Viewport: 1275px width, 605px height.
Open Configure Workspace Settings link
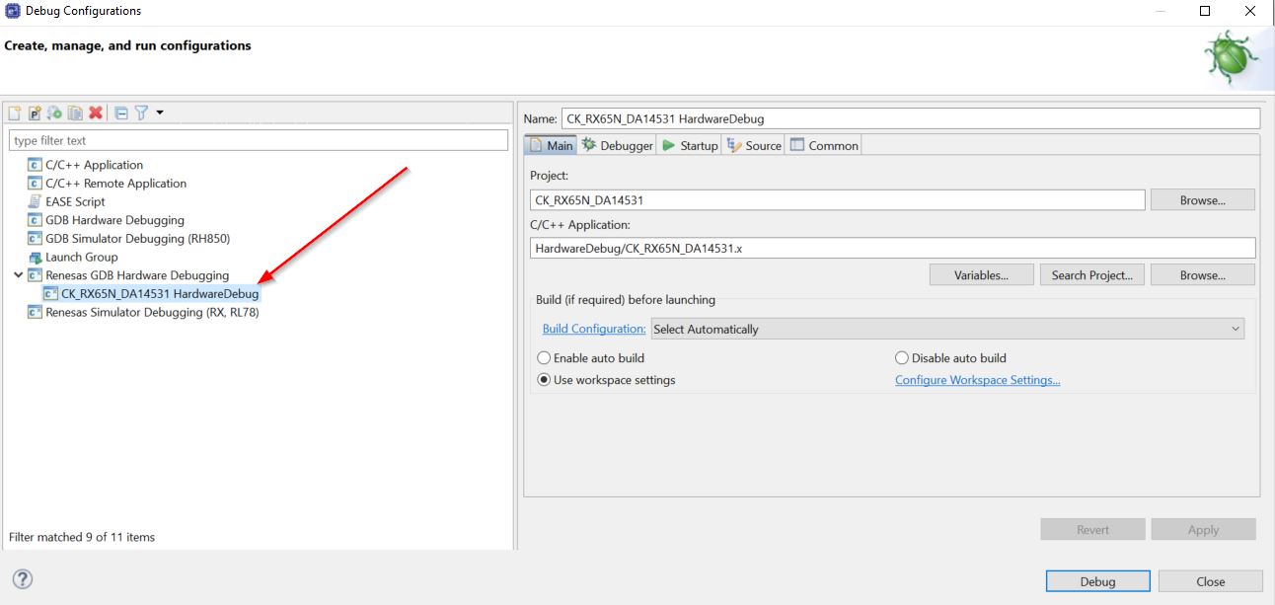pos(977,380)
